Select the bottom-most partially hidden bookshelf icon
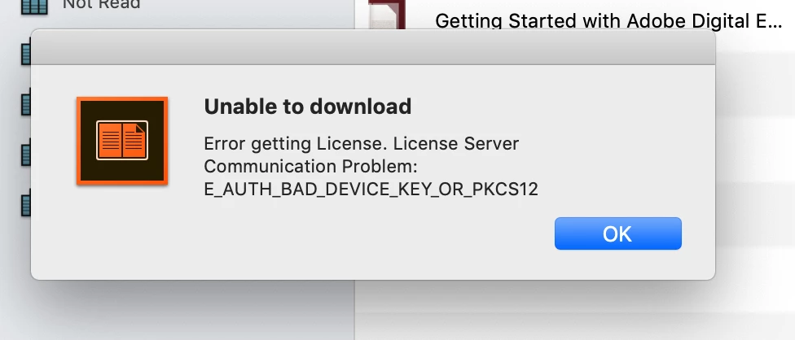This screenshot has height=340, width=795. pos(26,203)
